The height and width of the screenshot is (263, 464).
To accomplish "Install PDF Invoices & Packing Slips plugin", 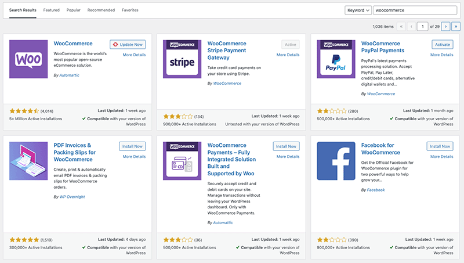I will [x=132, y=146].
